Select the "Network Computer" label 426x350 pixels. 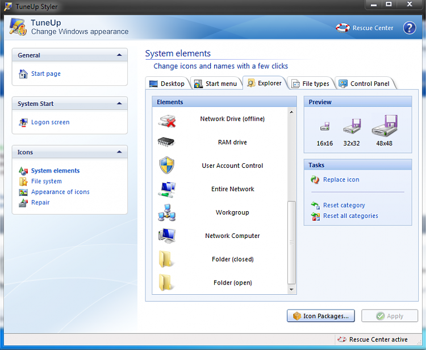pyautogui.click(x=232, y=236)
